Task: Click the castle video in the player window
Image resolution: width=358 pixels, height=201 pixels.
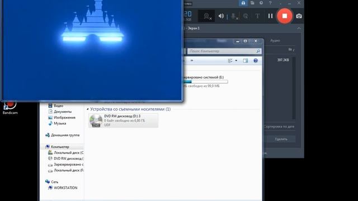Action: (92, 49)
